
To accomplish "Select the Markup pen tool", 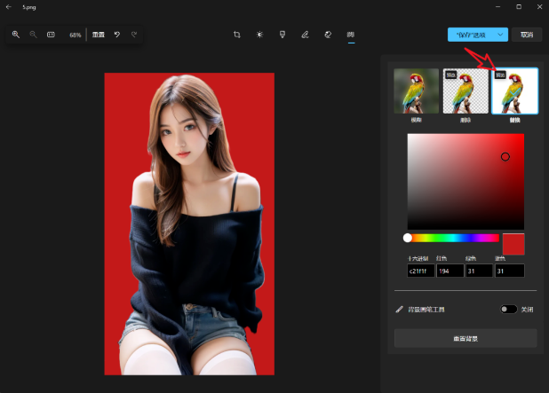I will (305, 35).
